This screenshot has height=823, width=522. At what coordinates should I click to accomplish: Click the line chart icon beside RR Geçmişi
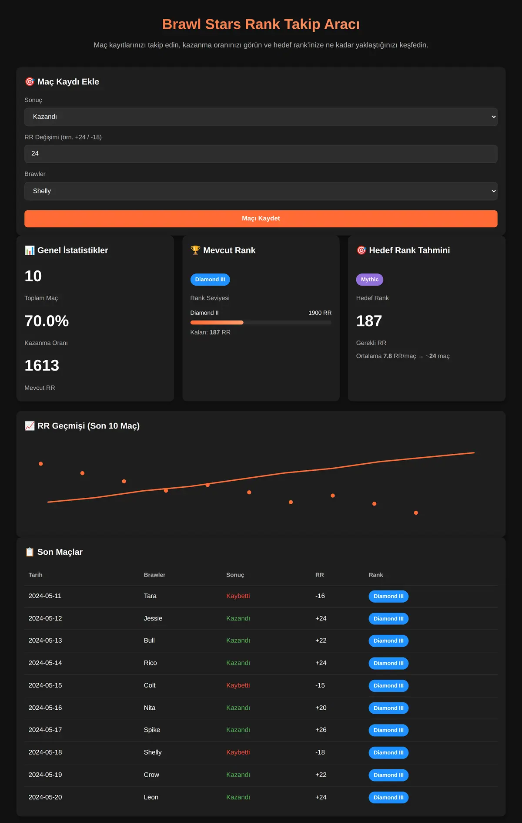pyautogui.click(x=30, y=426)
